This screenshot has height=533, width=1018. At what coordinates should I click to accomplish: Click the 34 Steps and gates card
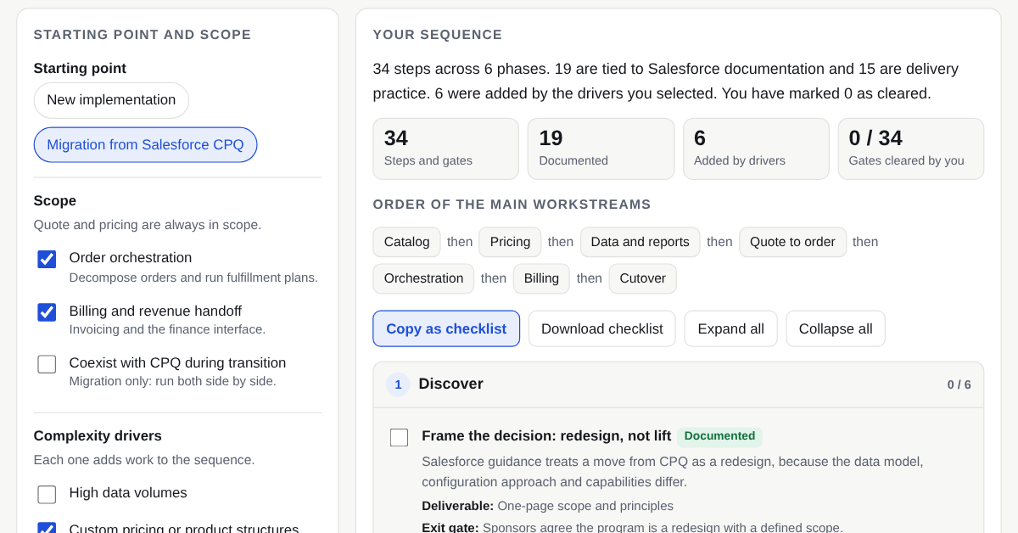click(x=445, y=149)
